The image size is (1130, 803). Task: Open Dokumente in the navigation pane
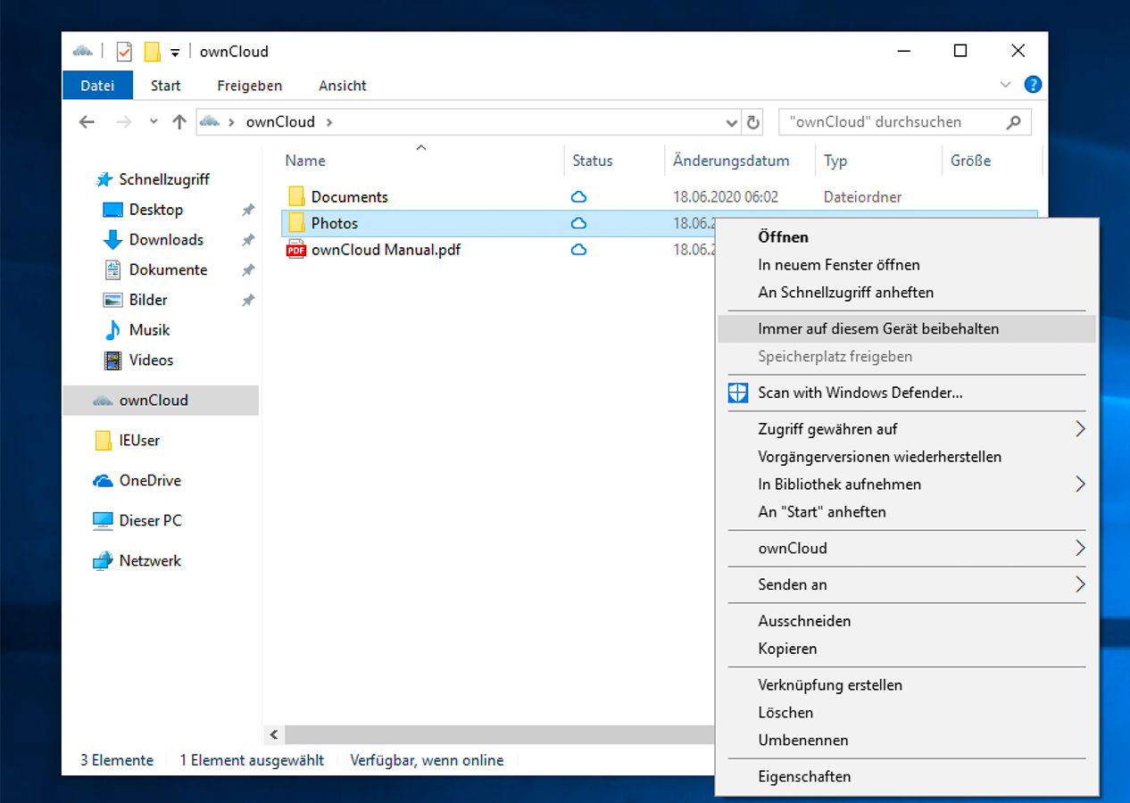pos(168,269)
